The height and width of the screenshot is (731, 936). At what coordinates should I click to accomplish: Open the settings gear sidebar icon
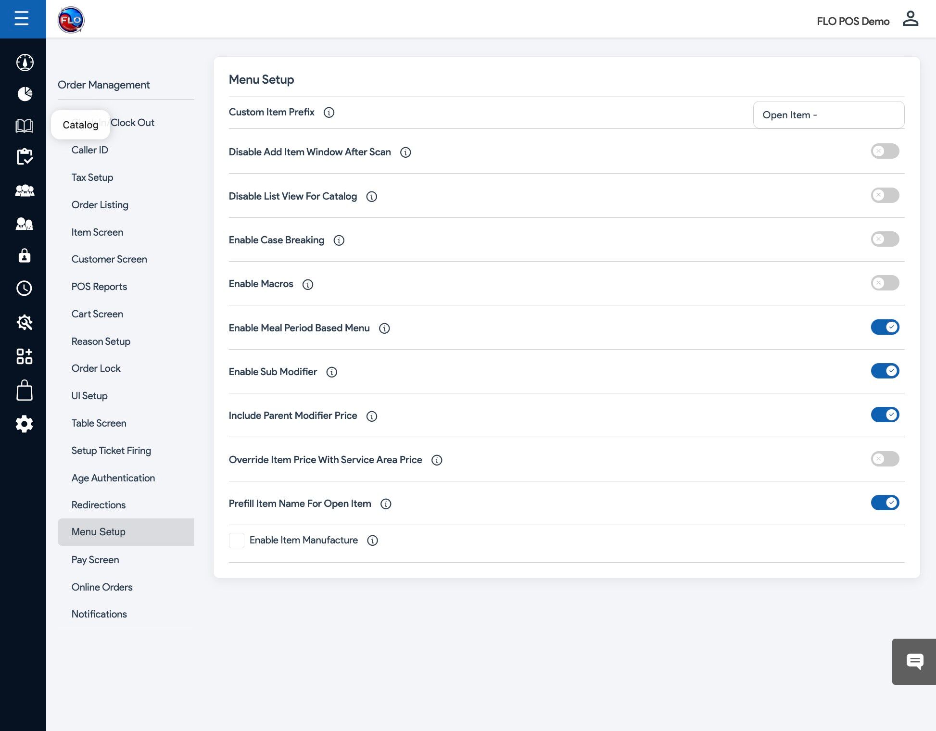(24, 424)
